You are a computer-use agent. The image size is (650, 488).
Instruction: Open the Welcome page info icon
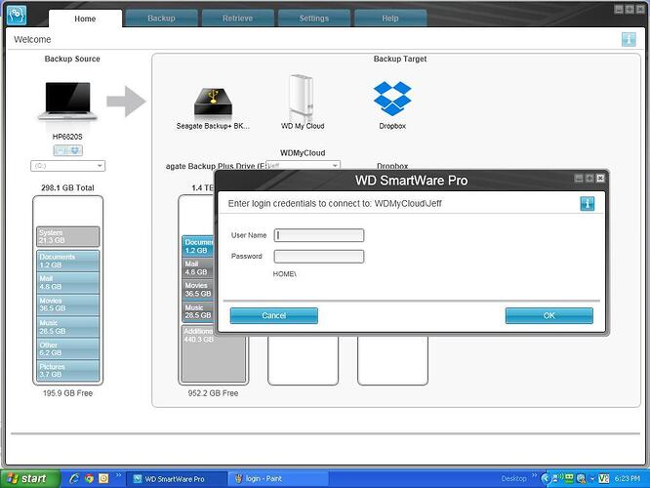tap(629, 40)
